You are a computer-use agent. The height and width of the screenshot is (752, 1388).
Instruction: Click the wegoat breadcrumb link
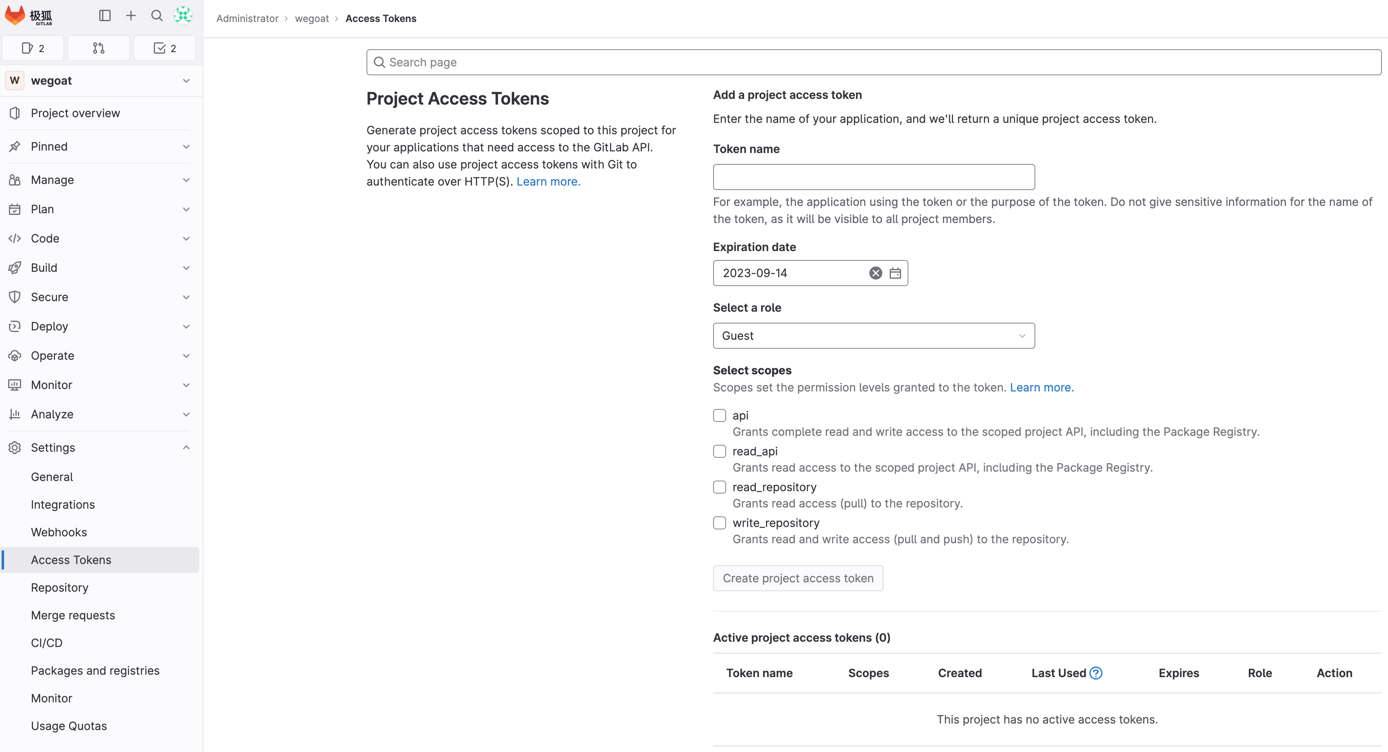point(312,18)
